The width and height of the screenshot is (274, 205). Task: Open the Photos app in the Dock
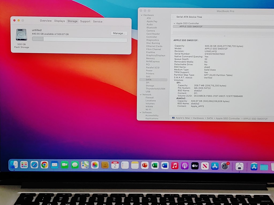(x=95, y=165)
